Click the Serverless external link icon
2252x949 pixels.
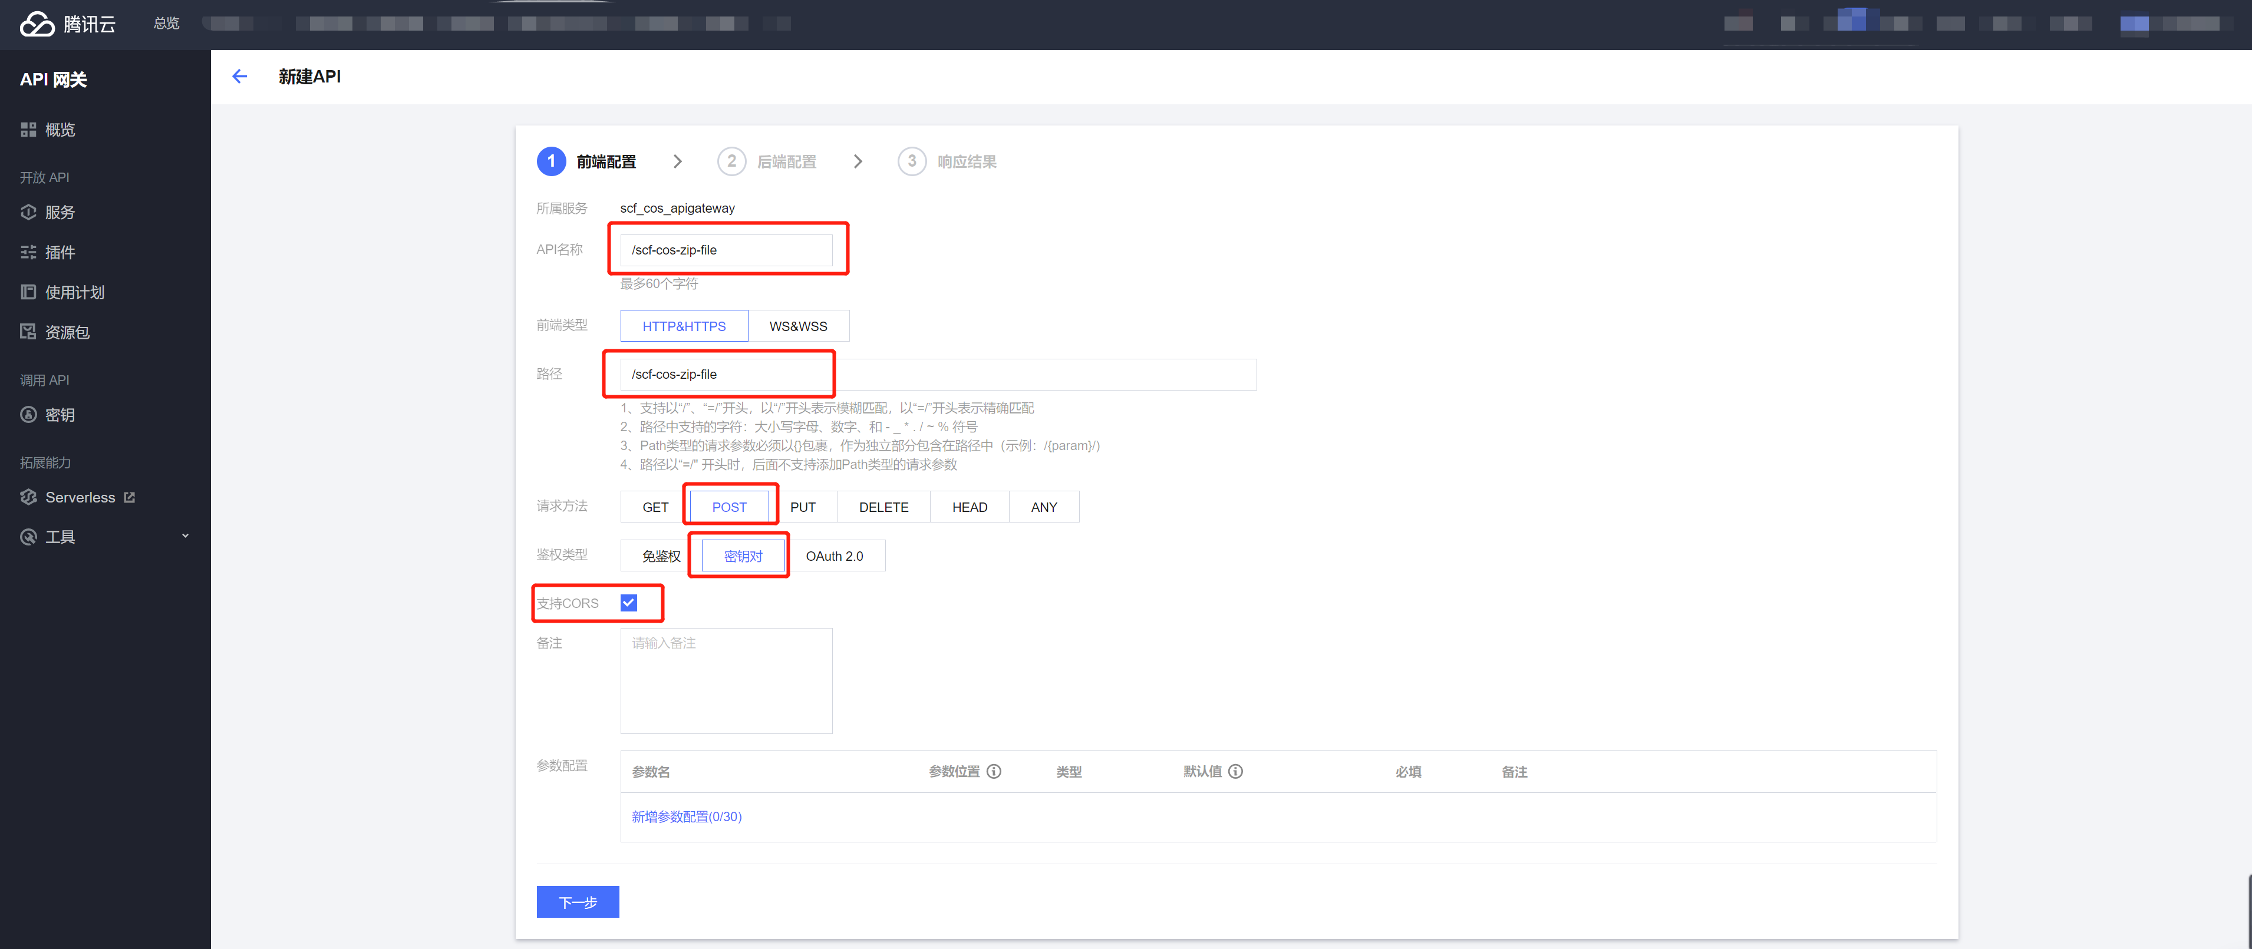click(x=130, y=497)
